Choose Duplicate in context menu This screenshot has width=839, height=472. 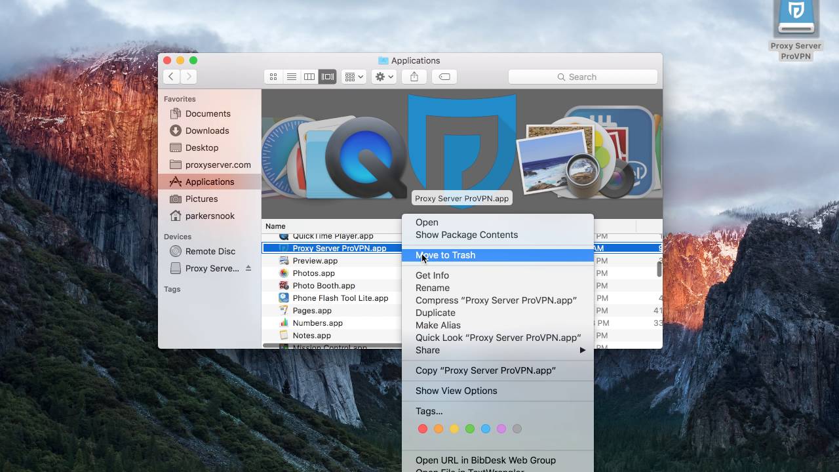[x=498, y=313]
